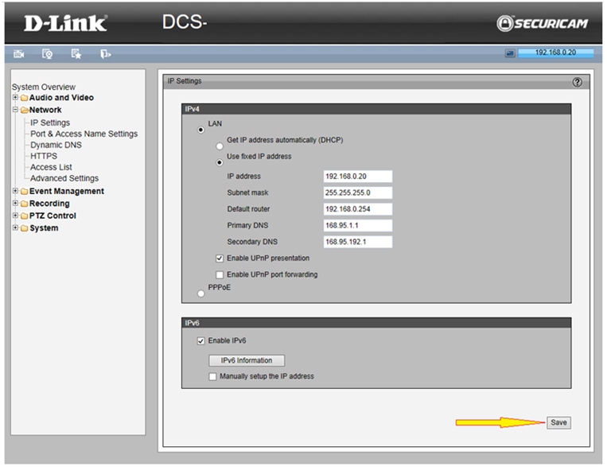Image resolution: width=607 pixels, height=470 pixels.
Task: Click the toolbar icon with a star
Action: click(x=76, y=54)
